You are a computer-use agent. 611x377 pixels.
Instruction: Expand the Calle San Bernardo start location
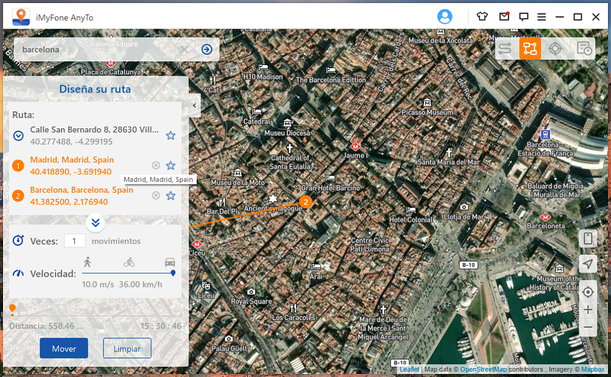pyautogui.click(x=18, y=136)
